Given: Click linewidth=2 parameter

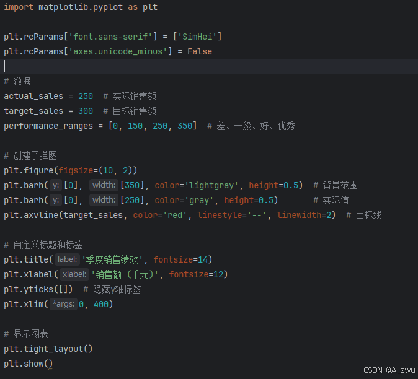Looking at the screenshot, I should tap(304, 215).
